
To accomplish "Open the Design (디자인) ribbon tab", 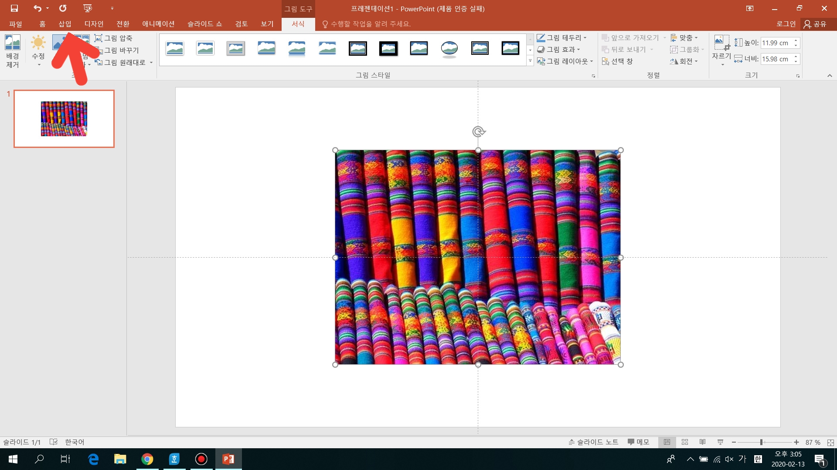I will (x=94, y=24).
